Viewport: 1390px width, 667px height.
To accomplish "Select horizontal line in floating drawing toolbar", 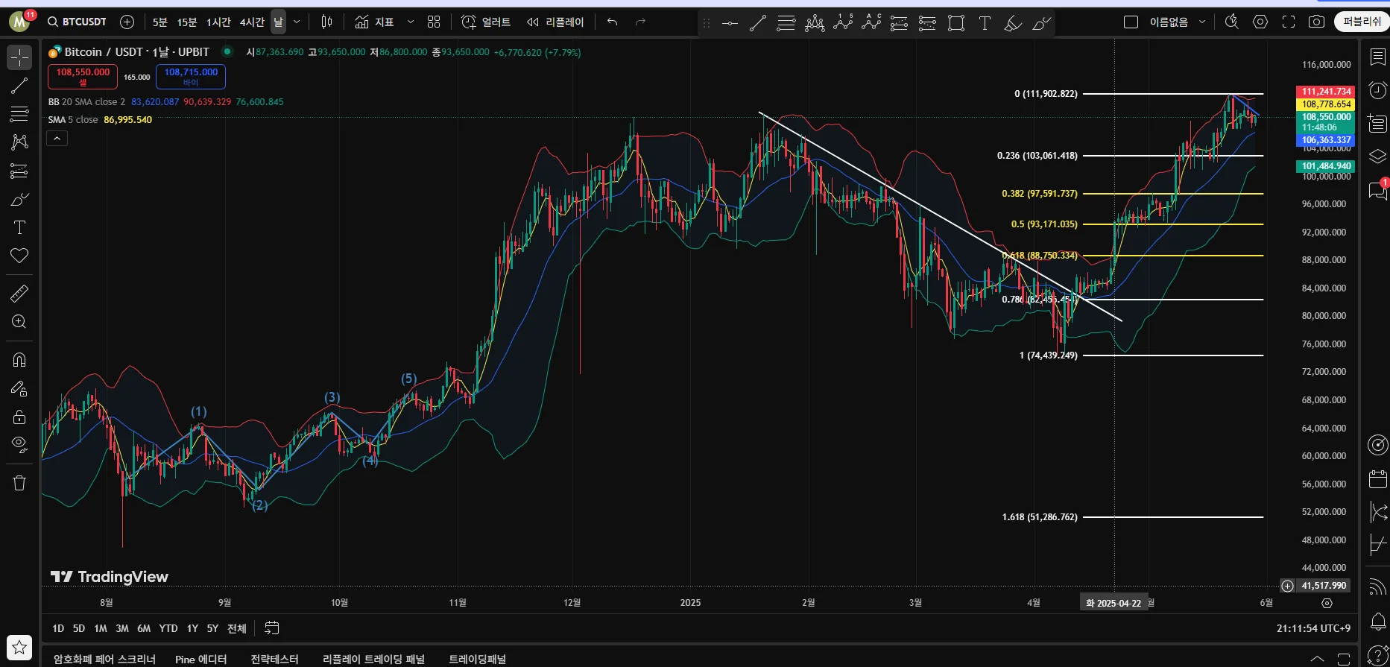I will (730, 24).
